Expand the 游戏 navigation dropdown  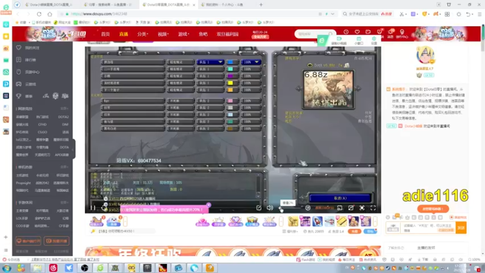(x=184, y=34)
